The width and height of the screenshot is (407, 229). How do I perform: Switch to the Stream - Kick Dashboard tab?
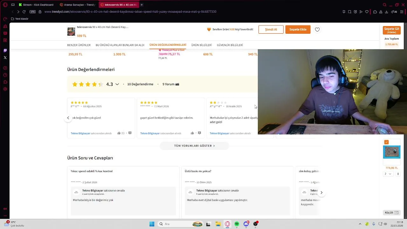tap(36, 5)
